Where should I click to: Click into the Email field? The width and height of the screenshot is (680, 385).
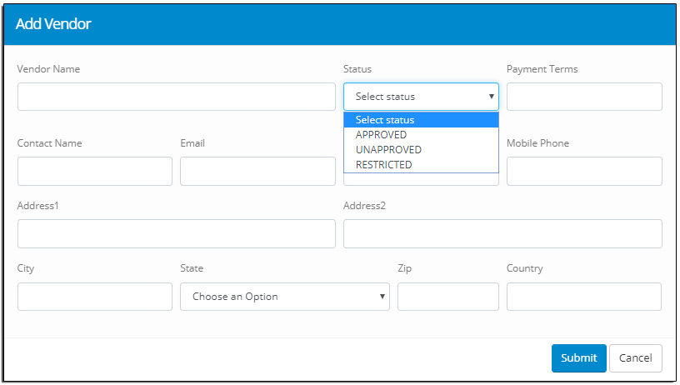258,172
